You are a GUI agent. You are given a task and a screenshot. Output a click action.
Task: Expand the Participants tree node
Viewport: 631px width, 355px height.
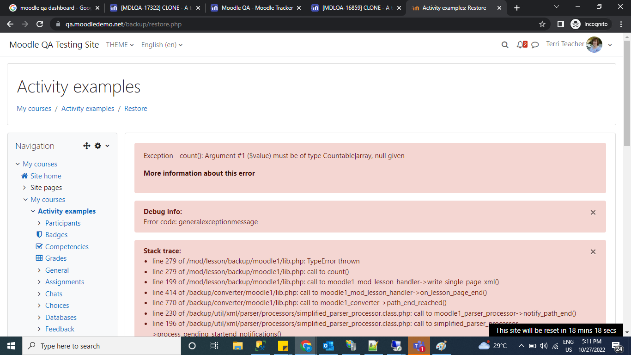coord(39,223)
